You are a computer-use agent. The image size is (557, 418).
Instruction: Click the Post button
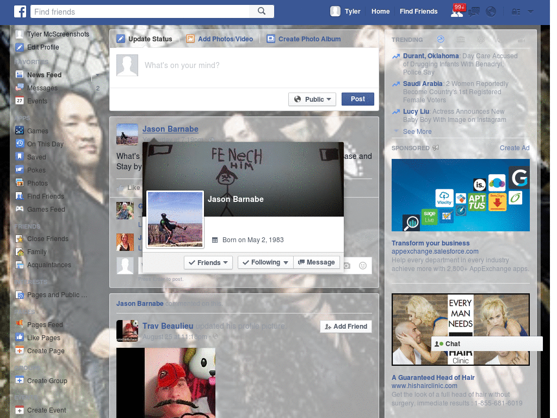point(357,99)
